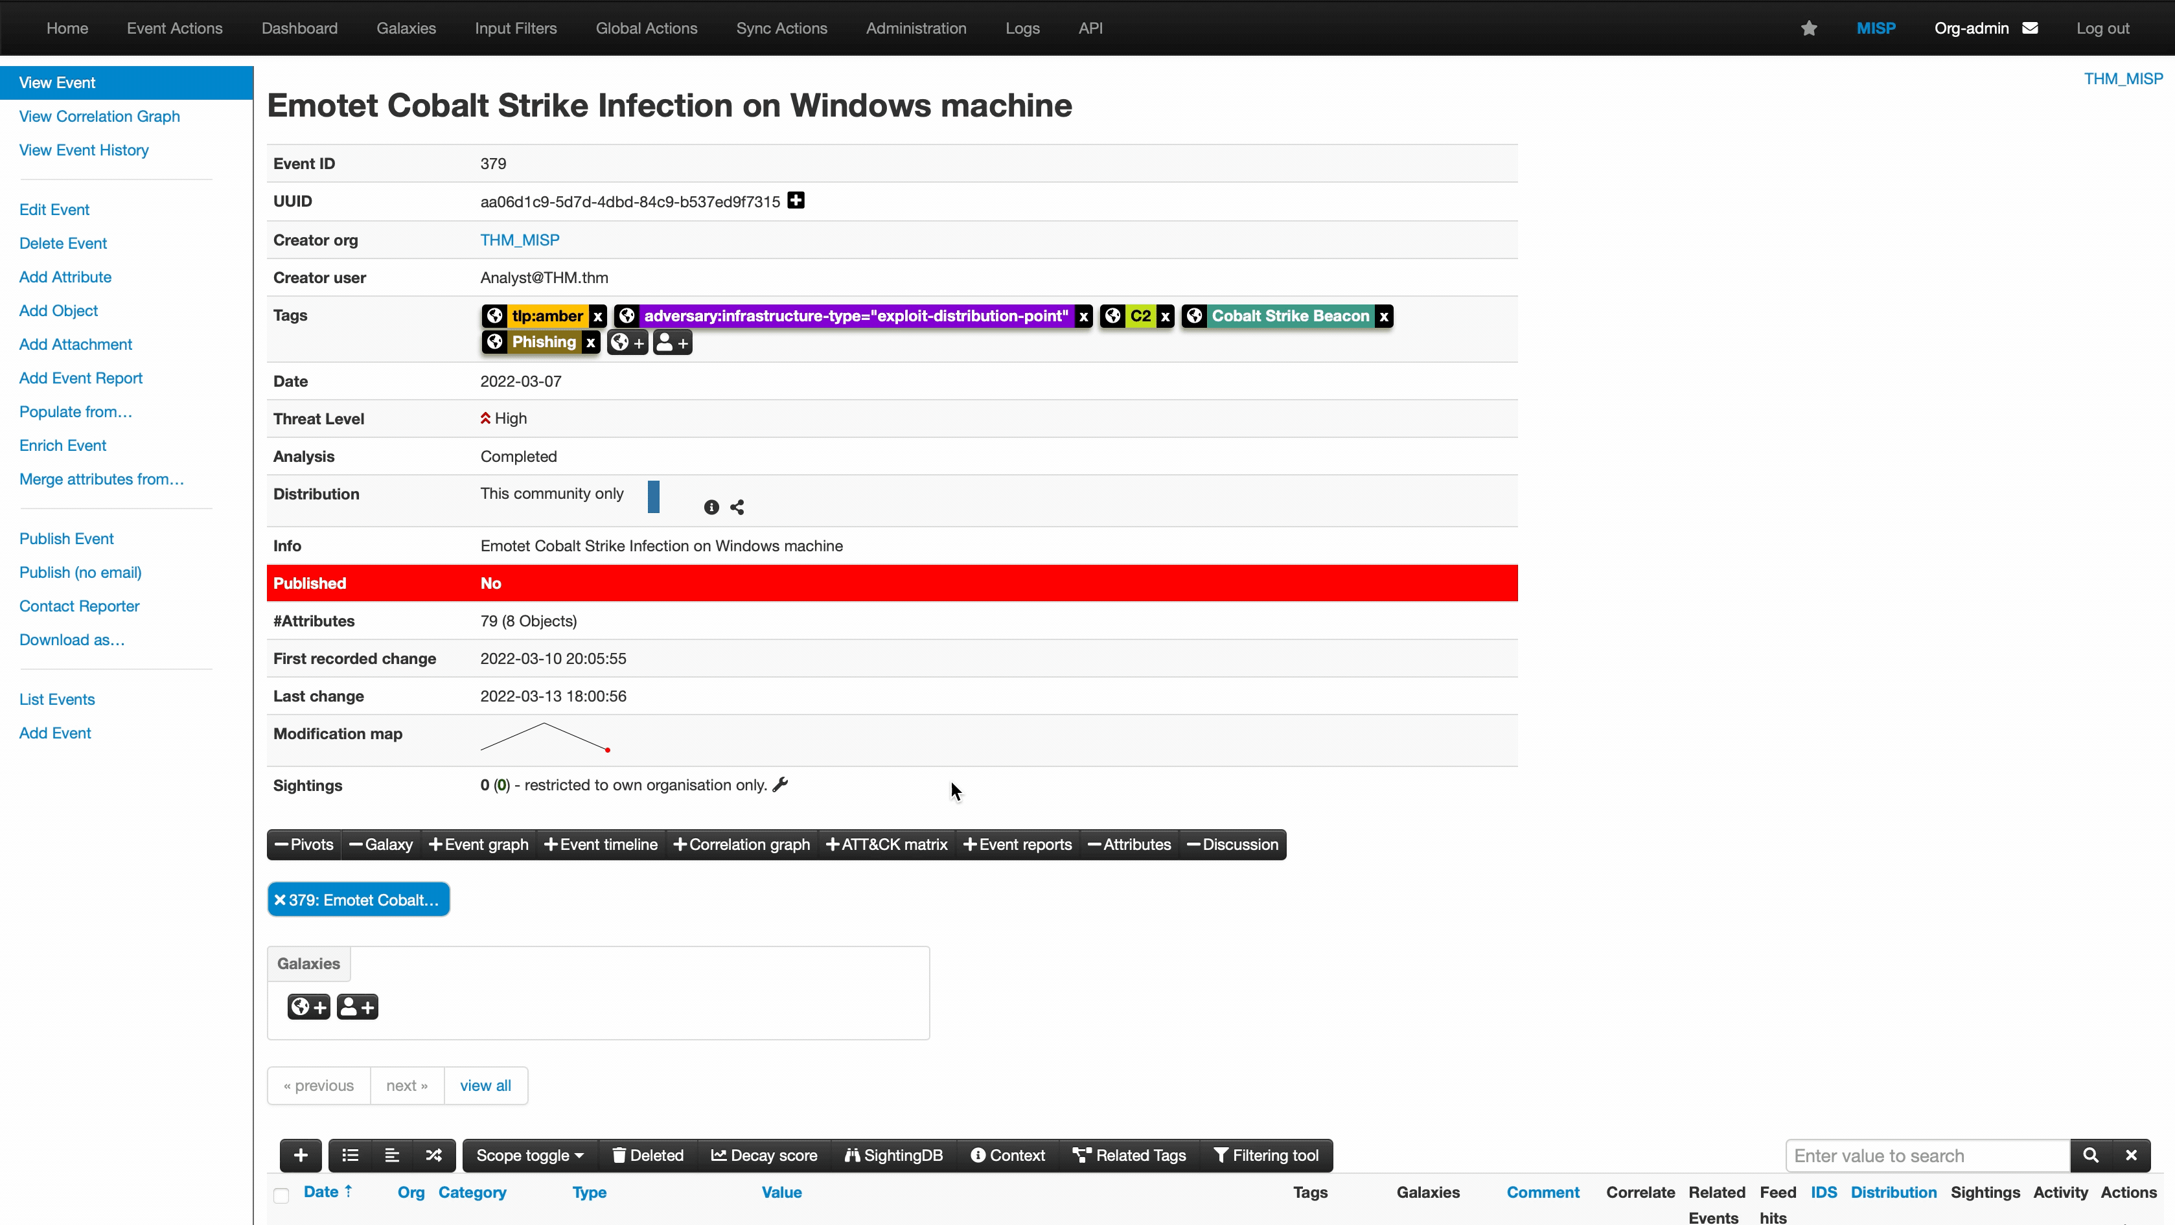Open sightings wrench settings icon
The width and height of the screenshot is (2175, 1225).
(781, 784)
